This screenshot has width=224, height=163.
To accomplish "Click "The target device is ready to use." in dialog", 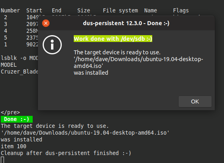I will [117, 52].
